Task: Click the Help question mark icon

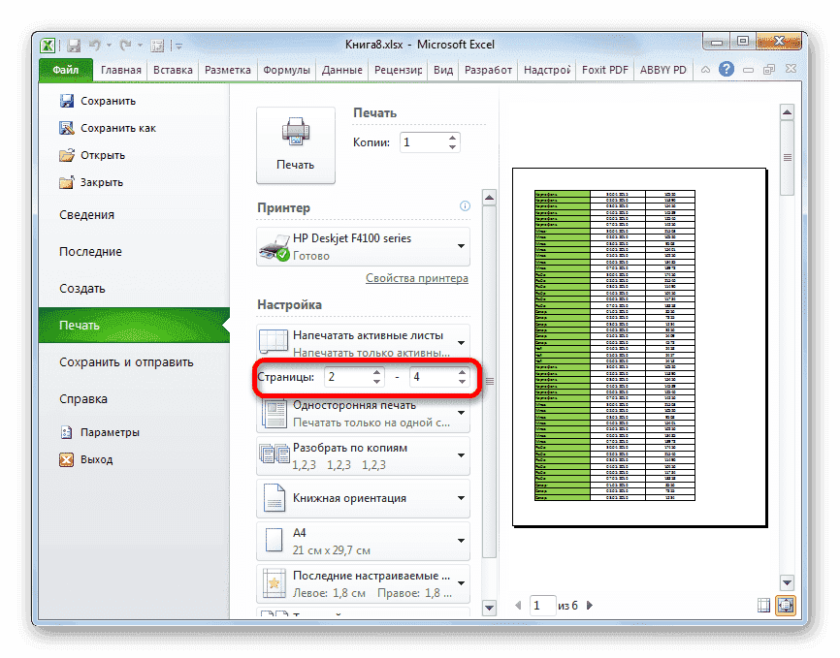Action: pyautogui.click(x=726, y=69)
